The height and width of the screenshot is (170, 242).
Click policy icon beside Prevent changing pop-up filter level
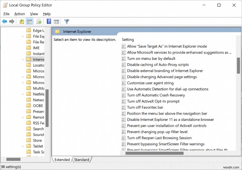[124, 132]
